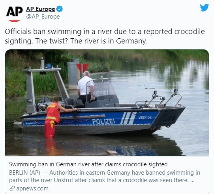The width and height of the screenshot is (214, 194).
Task: Open the police boat photo
Action: pyautogui.click(x=107, y=103)
